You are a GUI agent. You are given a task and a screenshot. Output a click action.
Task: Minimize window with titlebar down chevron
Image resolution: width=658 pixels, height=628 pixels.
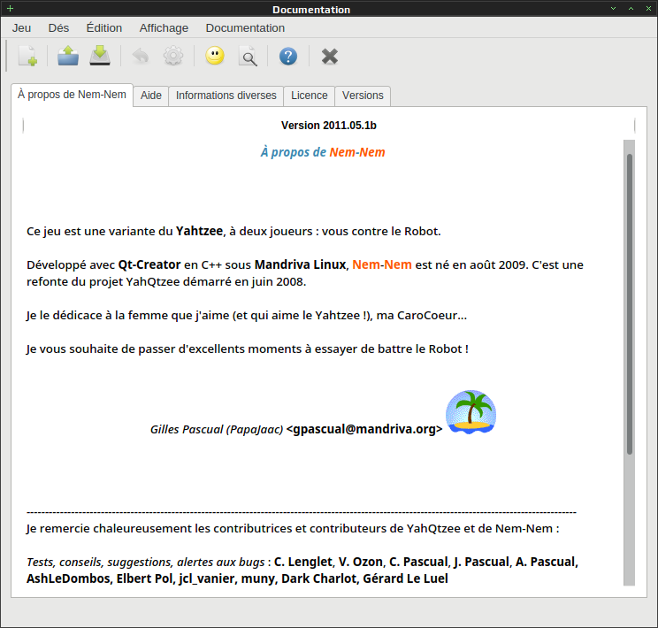(x=613, y=8)
